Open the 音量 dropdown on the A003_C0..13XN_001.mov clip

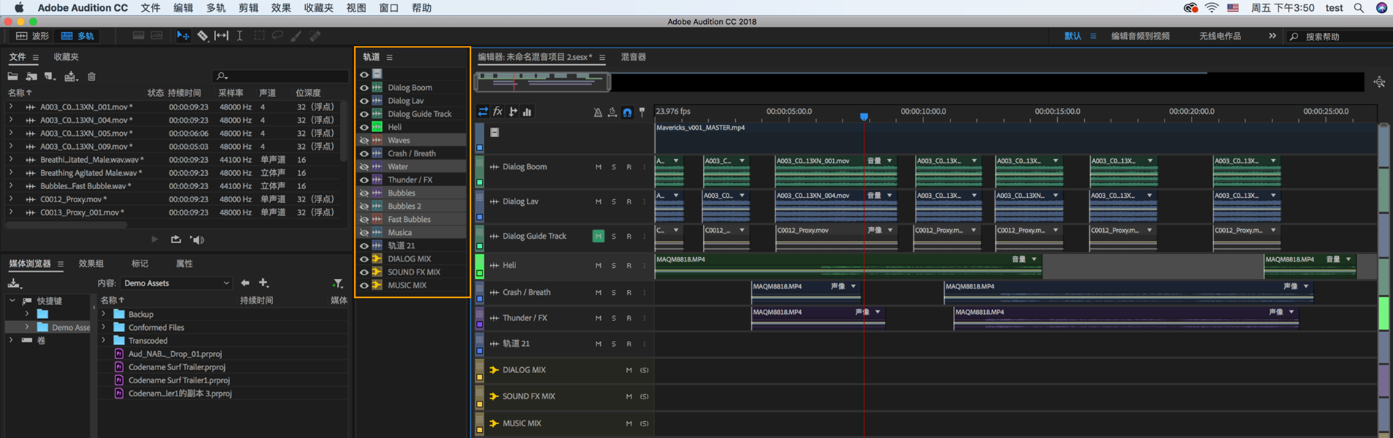(x=889, y=161)
